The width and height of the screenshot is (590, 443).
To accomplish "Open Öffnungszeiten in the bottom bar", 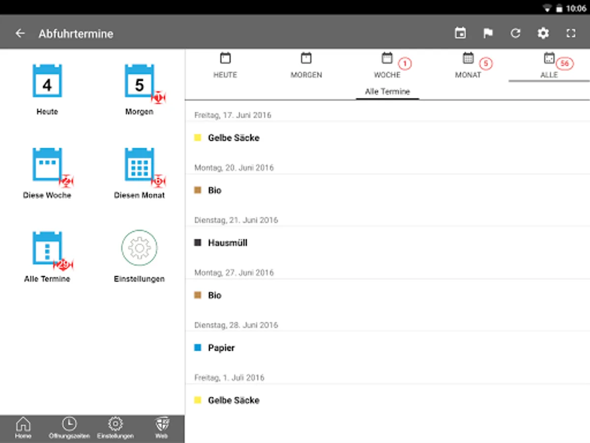I will click(x=69, y=428).
